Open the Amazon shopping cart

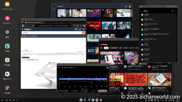[x=83, y=29]
